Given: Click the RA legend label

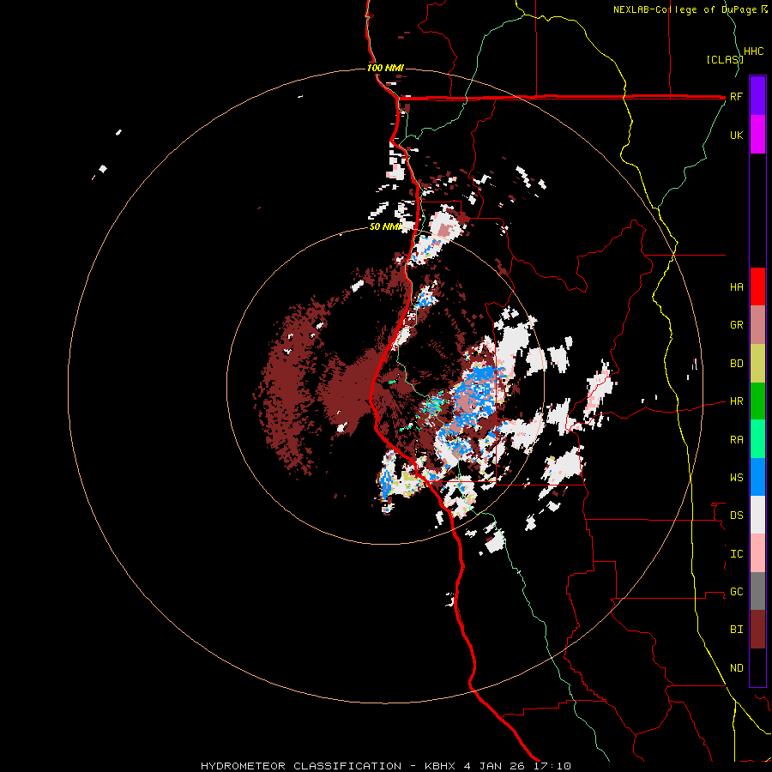Looking at the screenshot, I should pyautogui.click(x=736, y=440).
